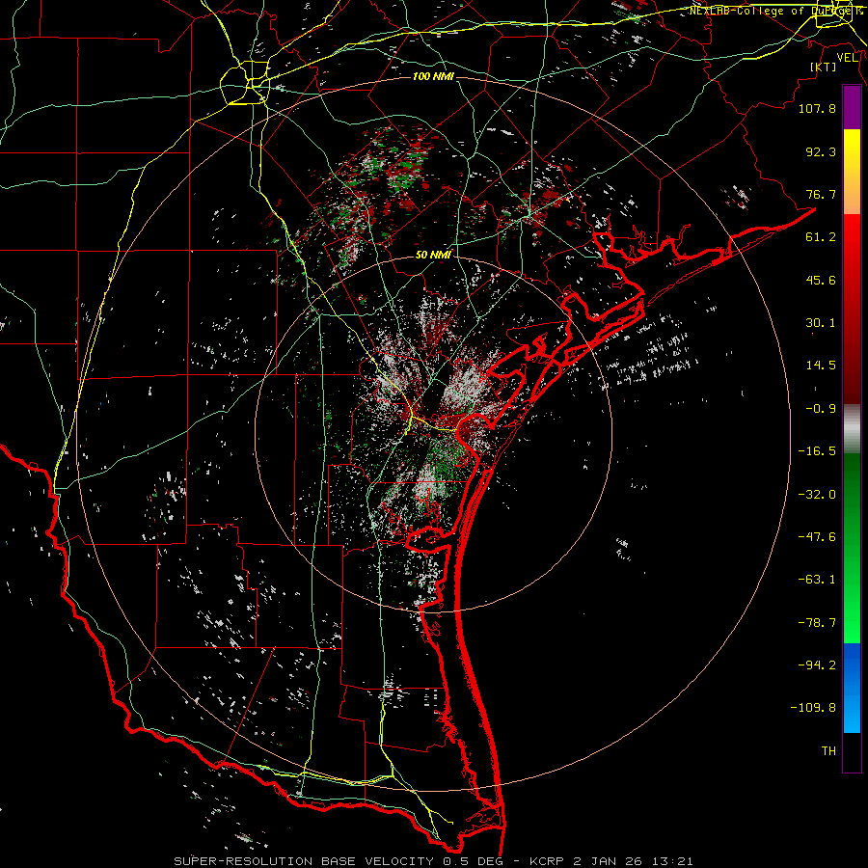Click the blue segment of the color bar
Image resolution: width=868 pixels, height=868 pixels.
click(x=852, y=688)
